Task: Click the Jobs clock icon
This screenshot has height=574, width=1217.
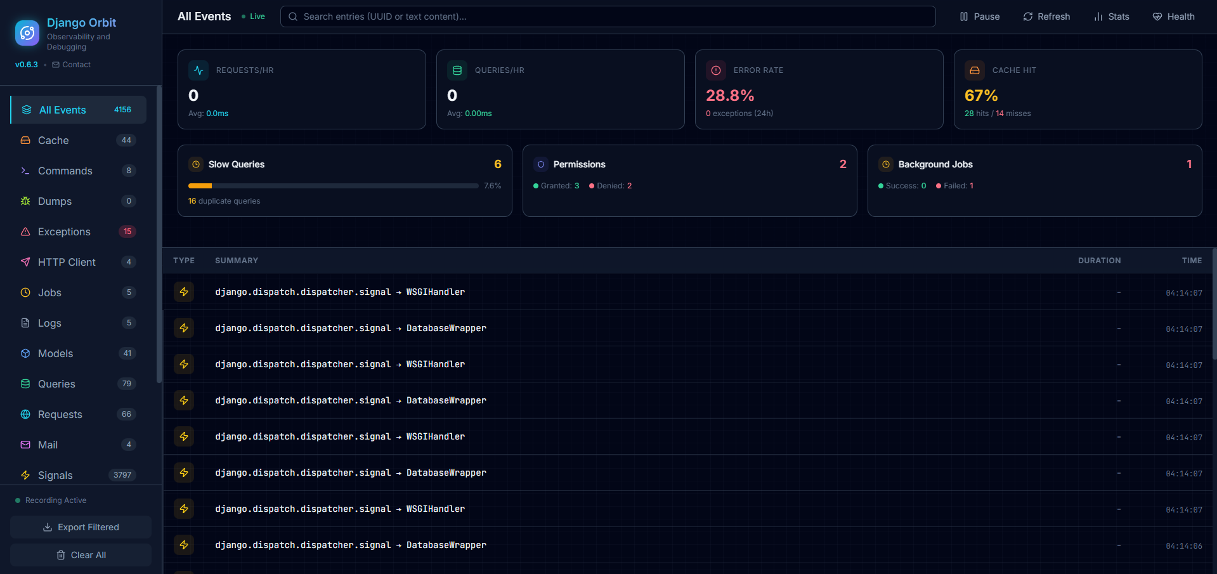Action: point(25,292)
